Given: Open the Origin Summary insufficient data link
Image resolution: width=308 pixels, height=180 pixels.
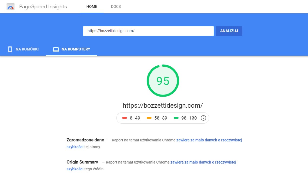Looking at the screenshot, I should click(203, 162).
